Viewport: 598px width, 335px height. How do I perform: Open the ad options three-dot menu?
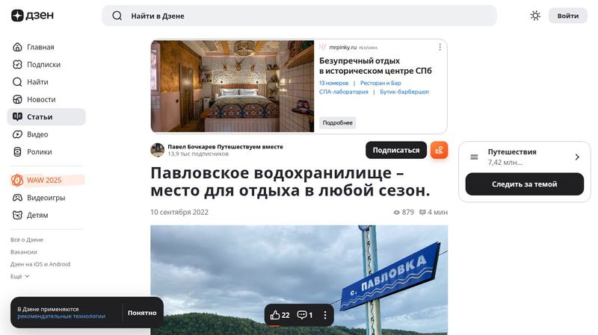pyautogui.click(x=440, y=47)
